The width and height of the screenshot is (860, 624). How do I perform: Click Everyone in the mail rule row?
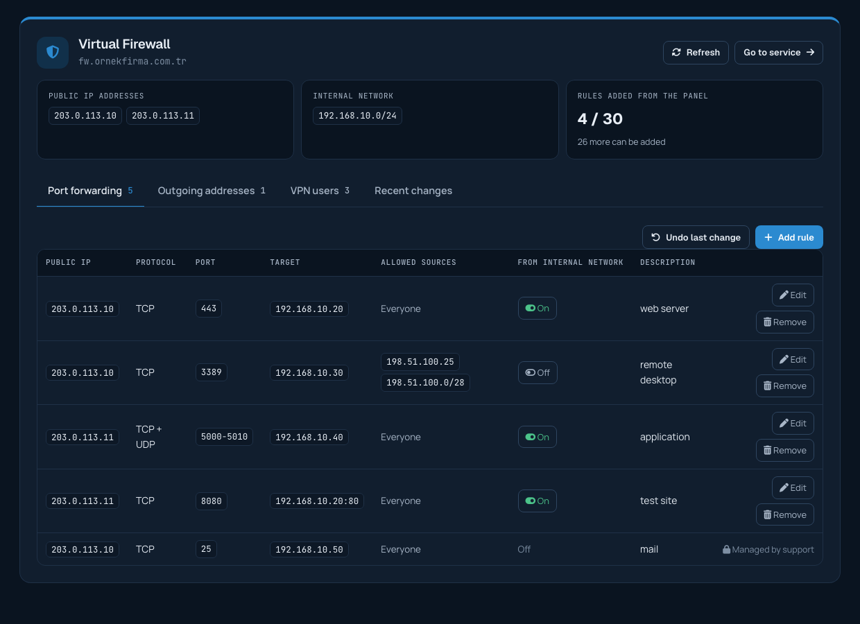pos(401,549)
